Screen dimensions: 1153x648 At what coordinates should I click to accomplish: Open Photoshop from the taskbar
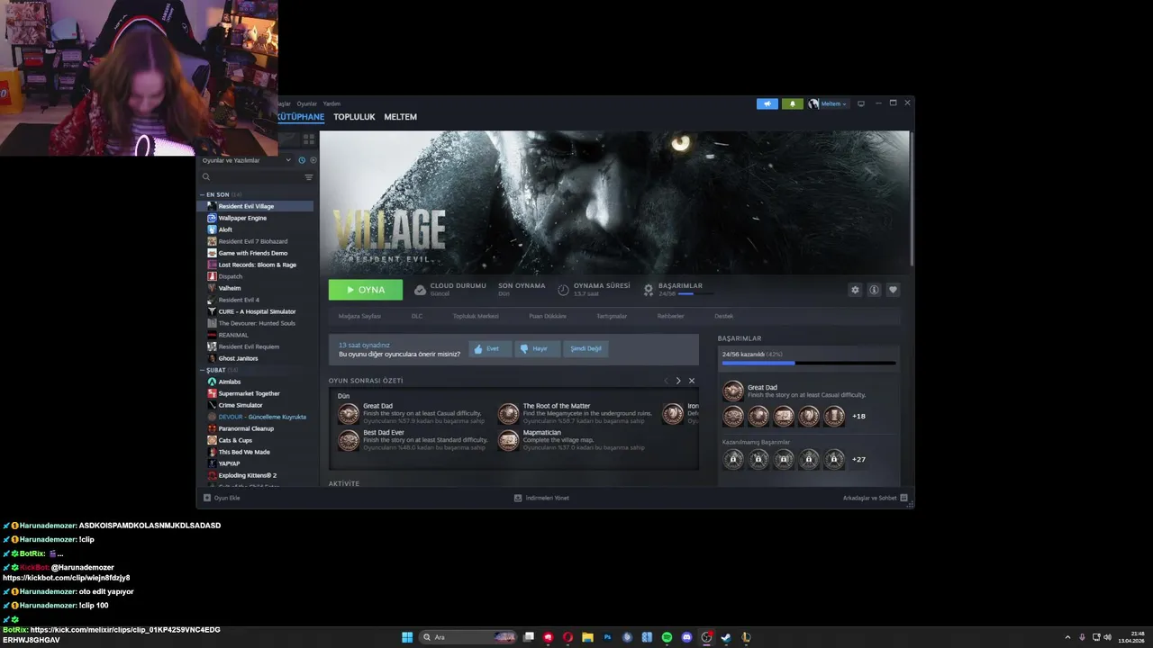tap(607, 637)
